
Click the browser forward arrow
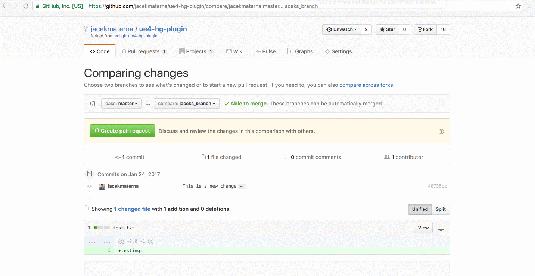(15, 6)
